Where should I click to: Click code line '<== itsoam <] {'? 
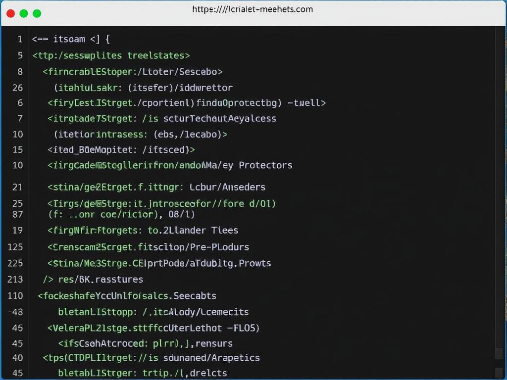71,40
